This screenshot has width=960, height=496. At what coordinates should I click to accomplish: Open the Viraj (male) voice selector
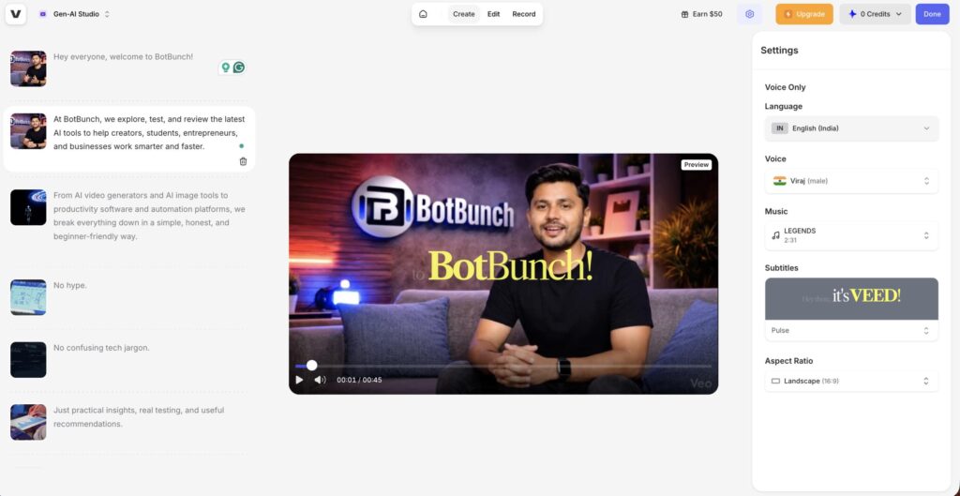[x=851, y=181]
